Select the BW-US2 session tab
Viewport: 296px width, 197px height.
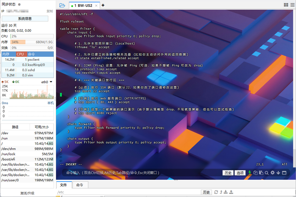coord(85,6)
